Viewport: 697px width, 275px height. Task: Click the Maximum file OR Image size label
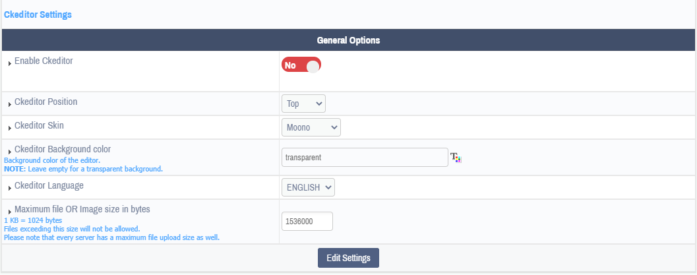point(82,209)
